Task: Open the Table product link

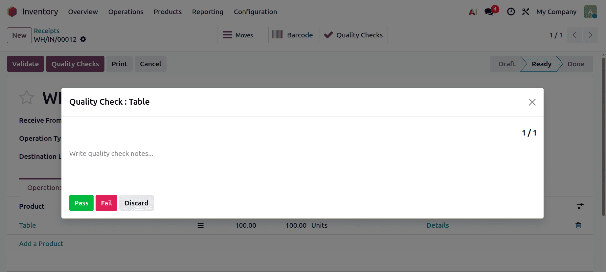Action: (28, 225)
